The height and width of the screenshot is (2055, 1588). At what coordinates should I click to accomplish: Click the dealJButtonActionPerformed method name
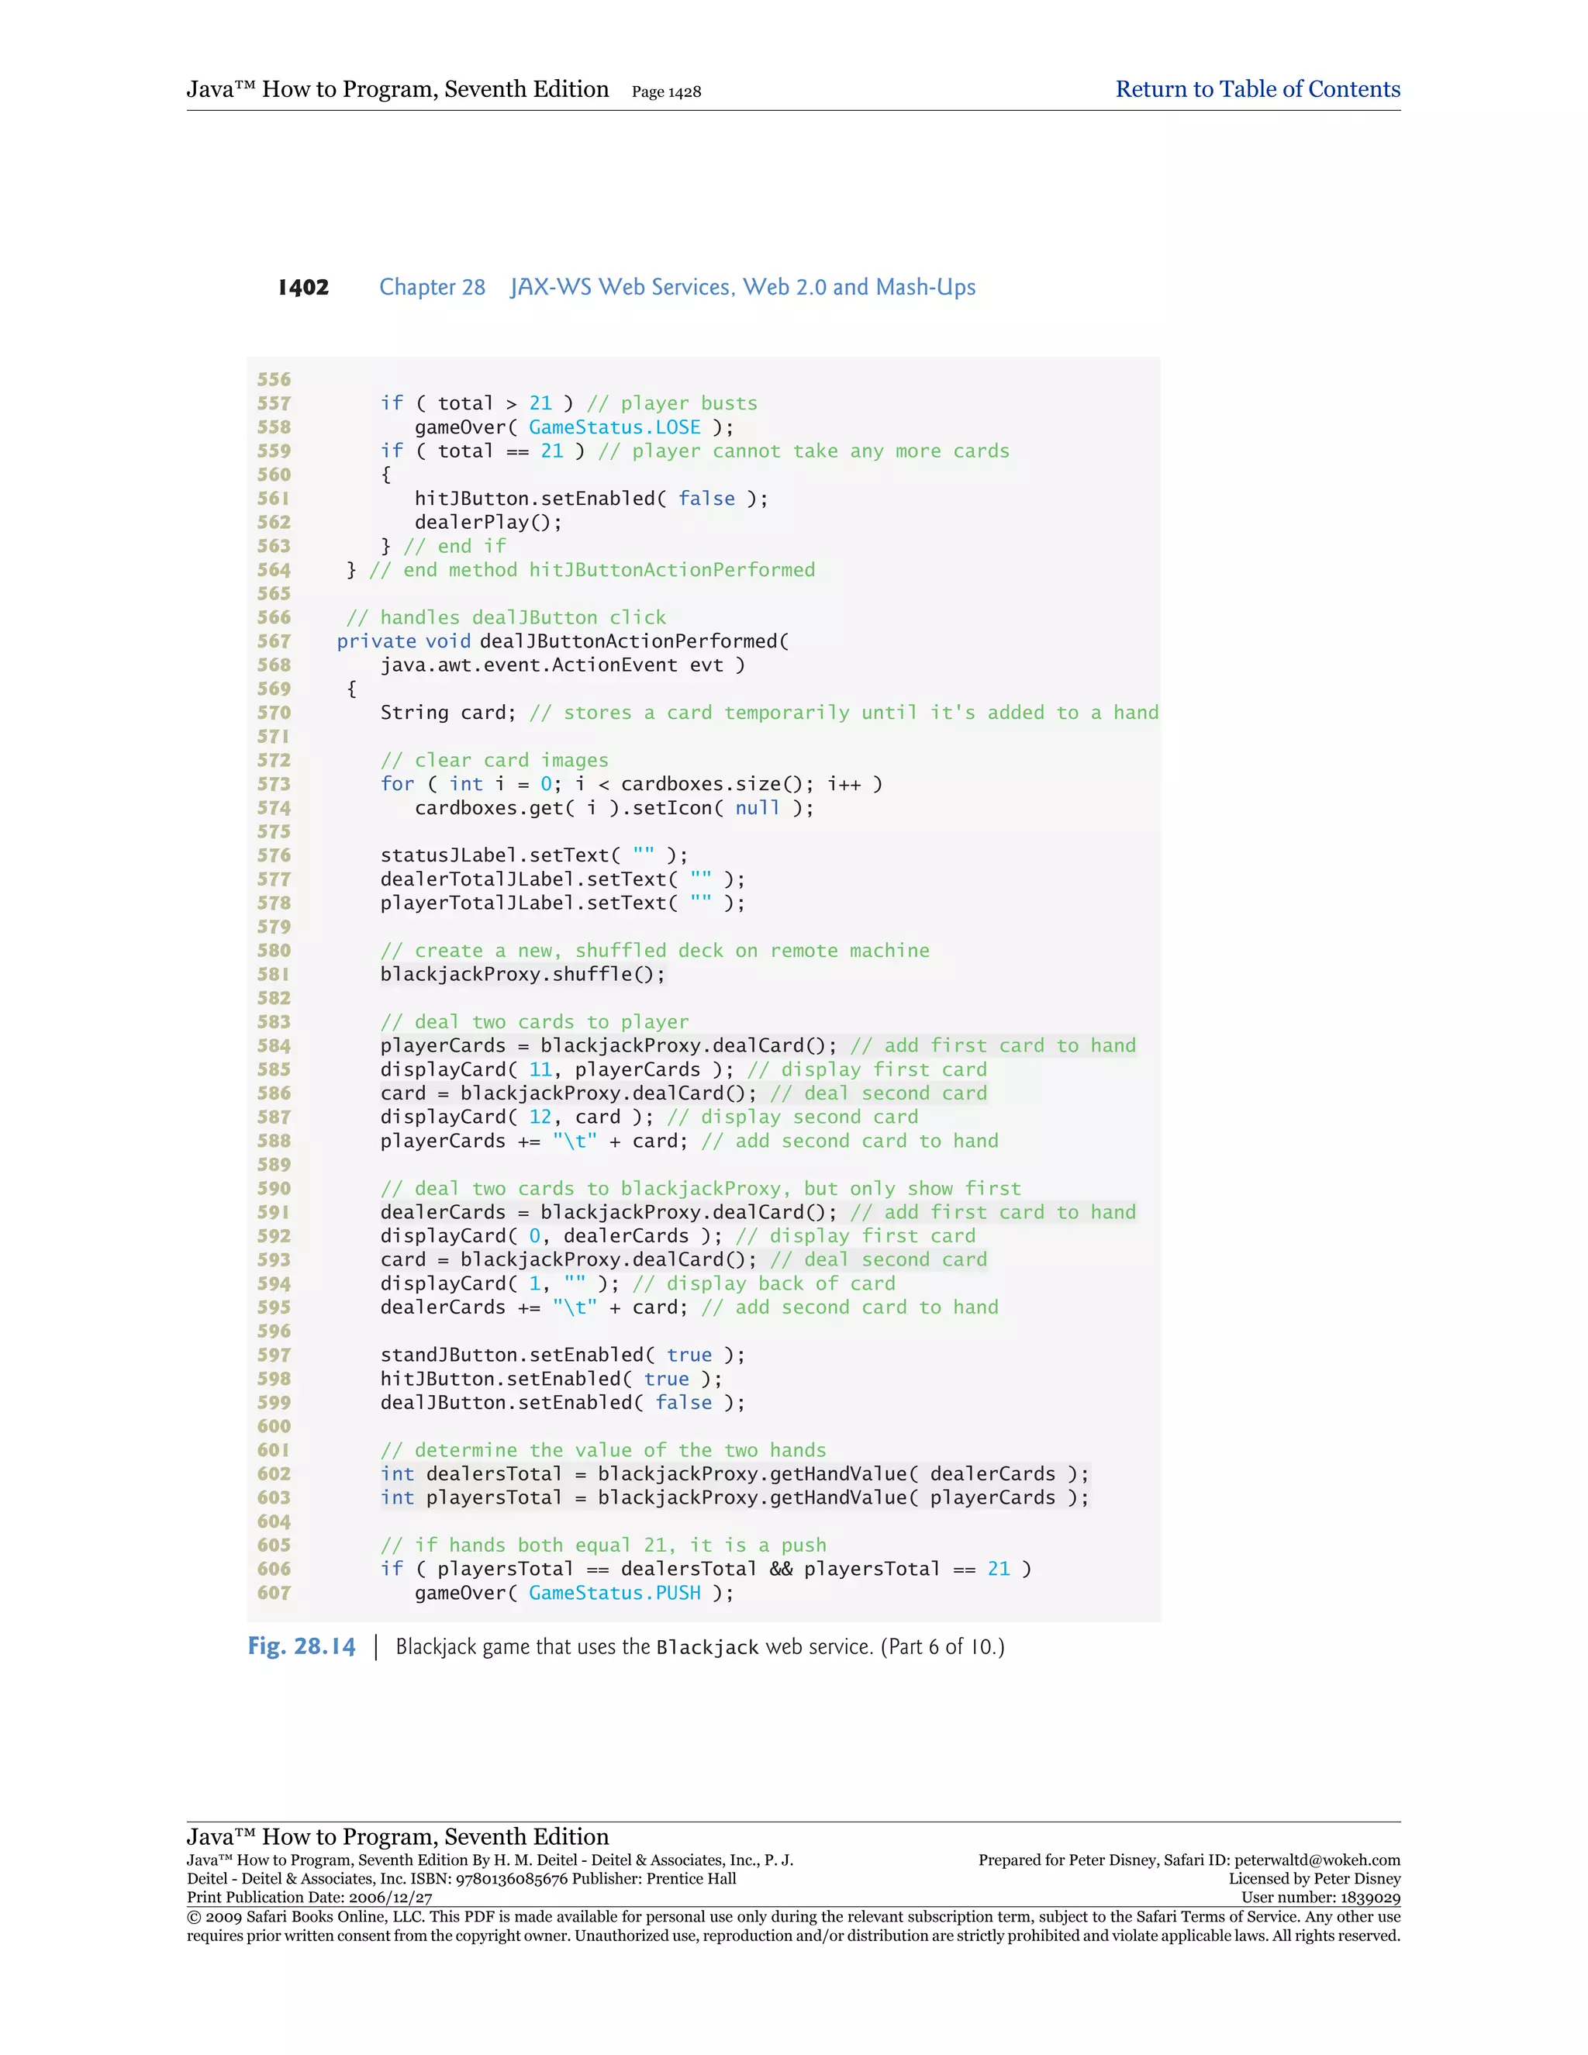pyautogui.click(x=628, y=641)
